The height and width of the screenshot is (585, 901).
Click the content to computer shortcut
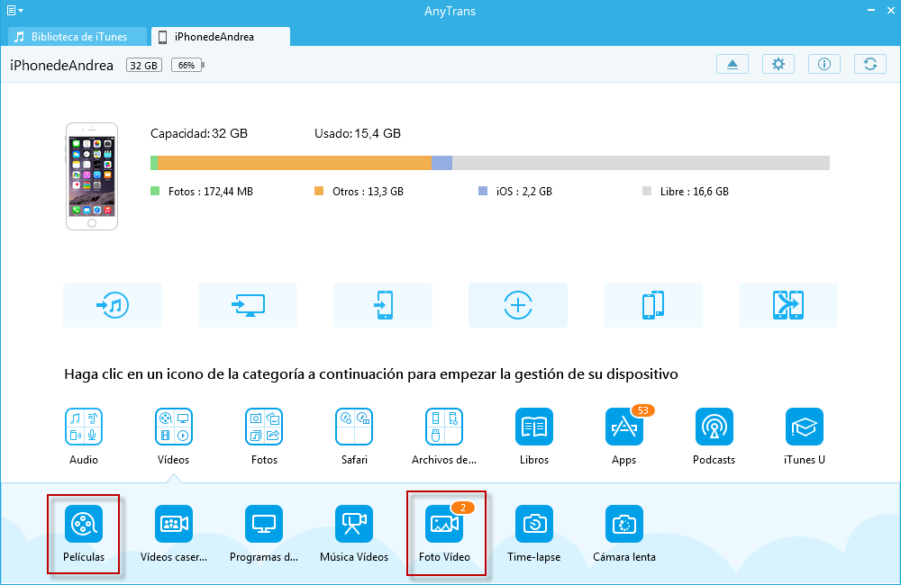(x=248, y=305)
